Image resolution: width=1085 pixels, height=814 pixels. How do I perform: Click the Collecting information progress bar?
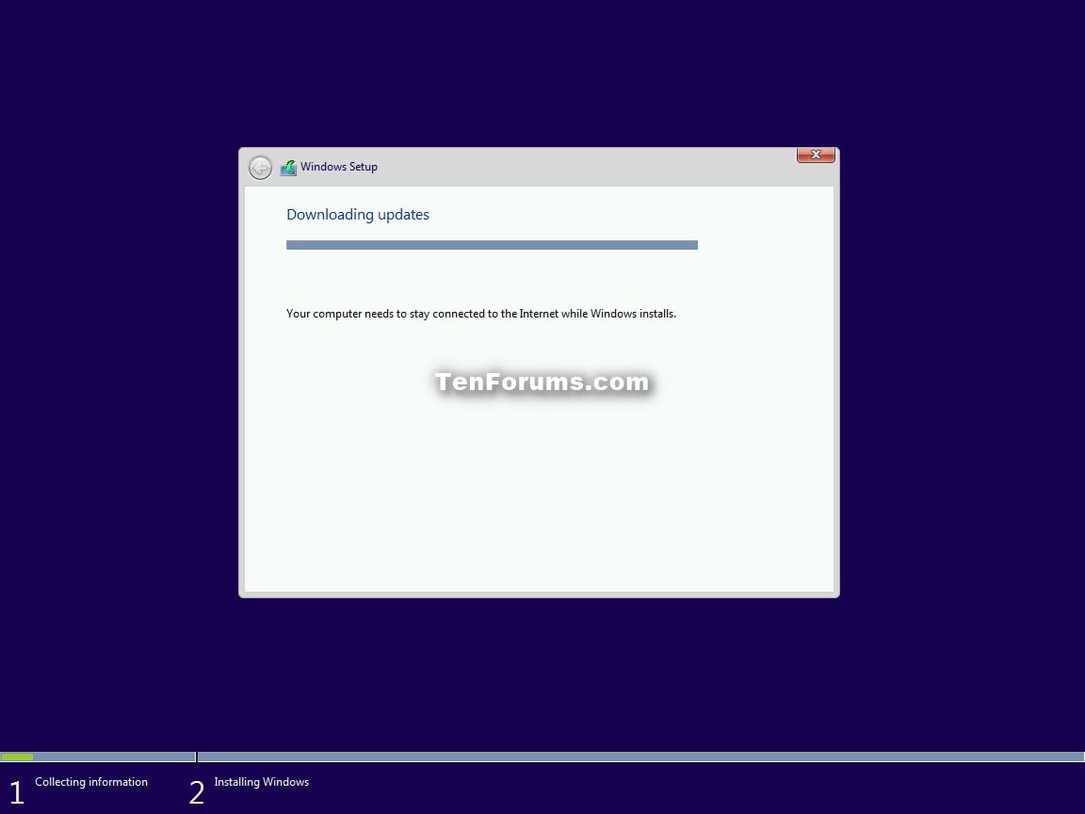click(98, 757)
